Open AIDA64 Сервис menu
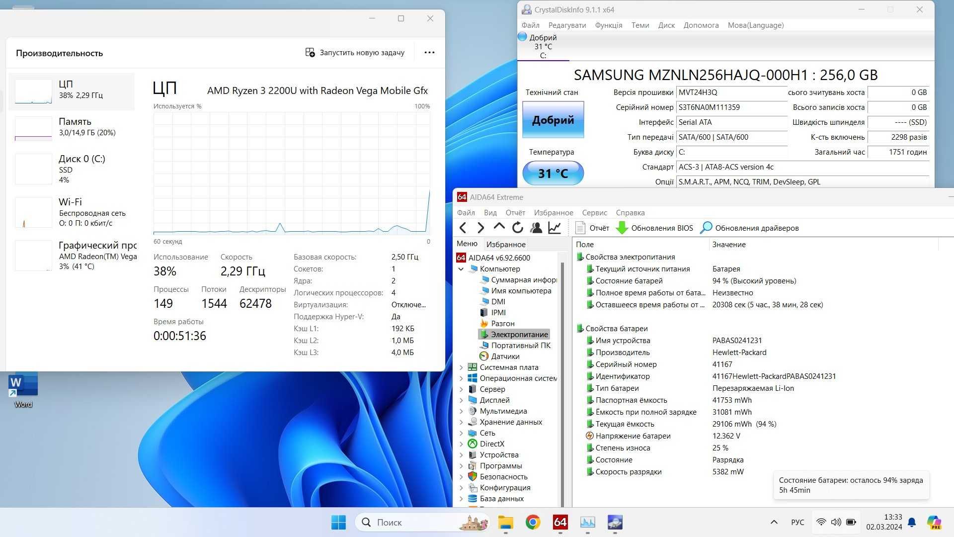 (x=595, y=213)
